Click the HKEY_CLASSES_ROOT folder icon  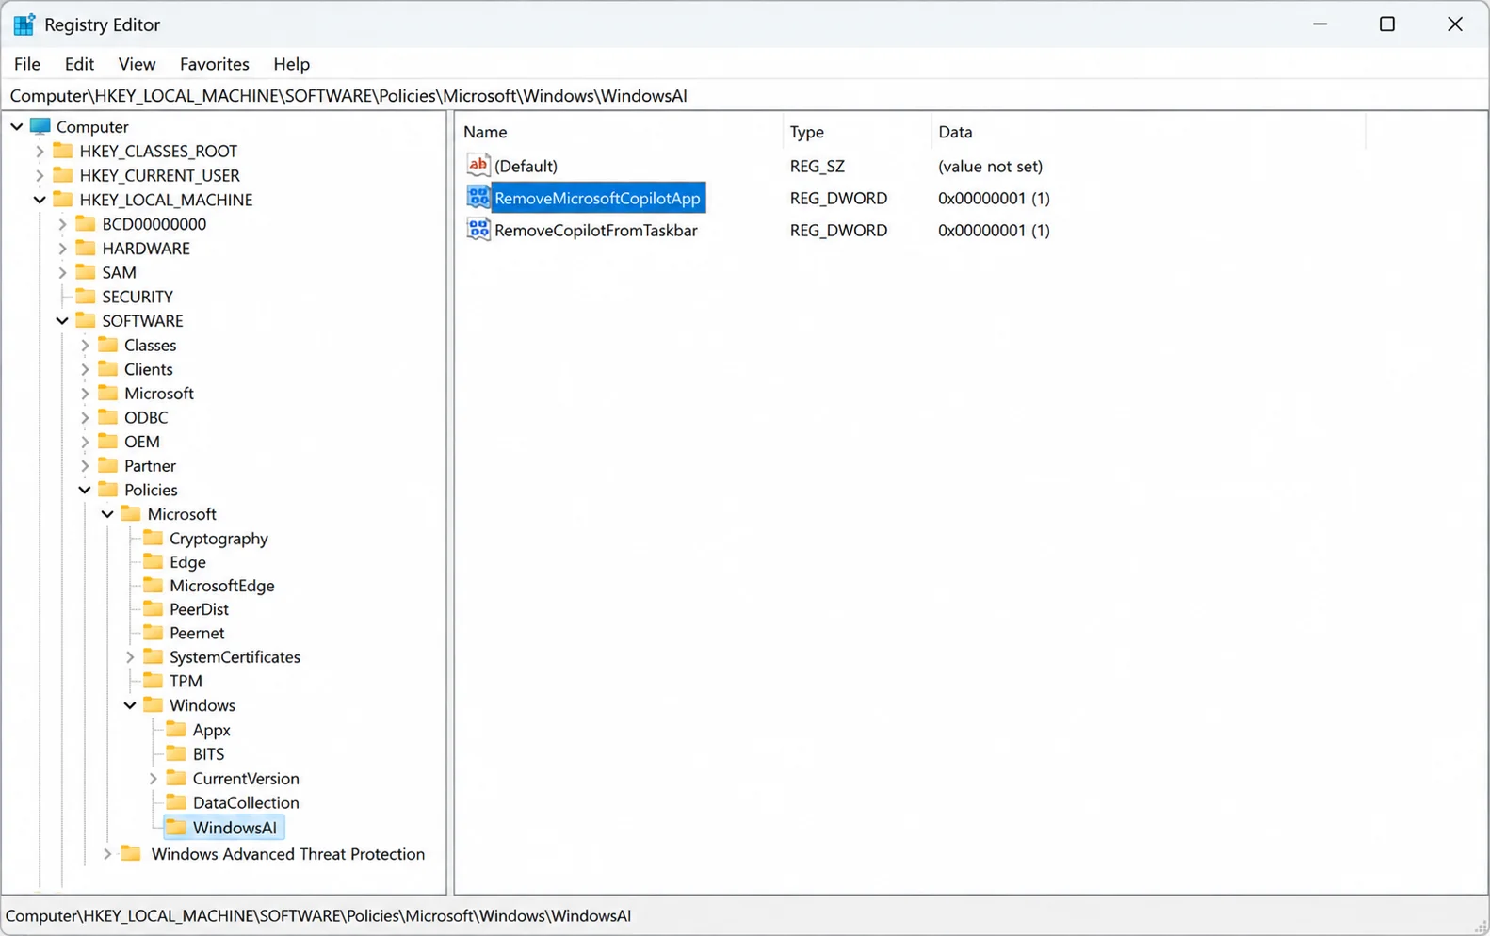tap(63, 151)
